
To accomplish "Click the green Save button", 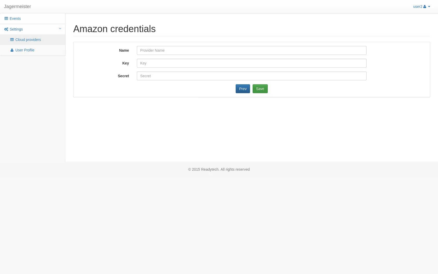I will click(260, 89).
